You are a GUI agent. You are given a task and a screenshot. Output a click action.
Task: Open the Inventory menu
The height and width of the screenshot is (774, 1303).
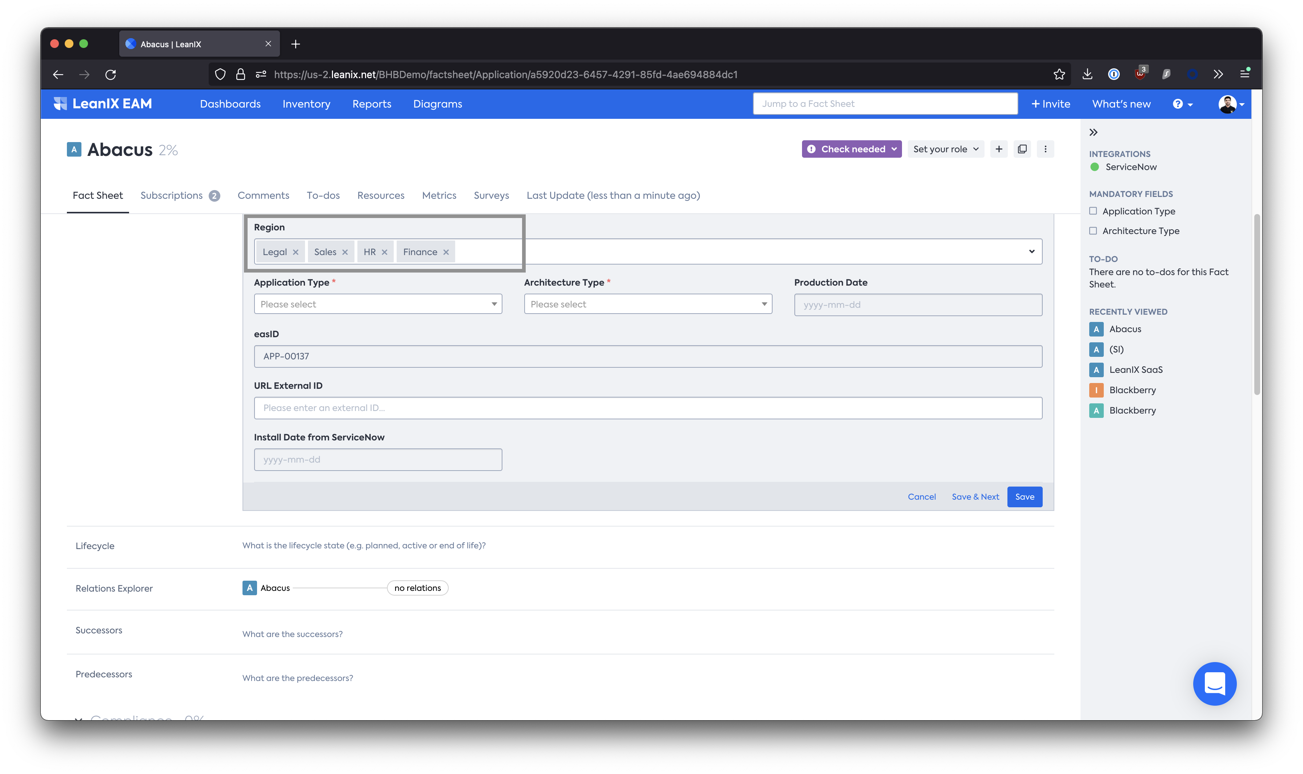306,104
